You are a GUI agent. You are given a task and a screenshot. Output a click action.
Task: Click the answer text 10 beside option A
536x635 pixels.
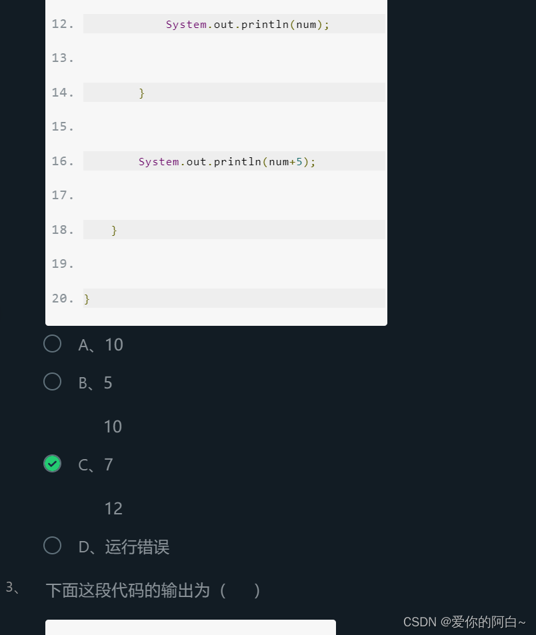113,344
